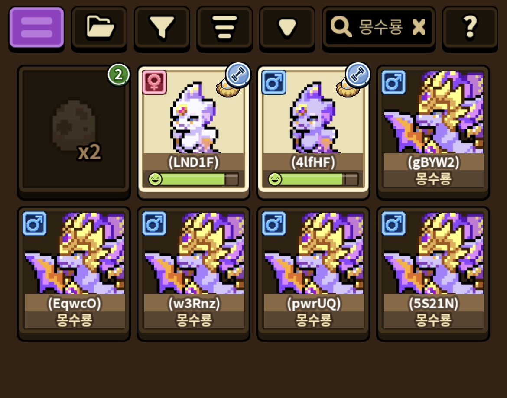Viewport: 507px width, 398px height.
Task: Select the female dragon card LND1F
Action: pyautogui.click(x=194, y=131)
